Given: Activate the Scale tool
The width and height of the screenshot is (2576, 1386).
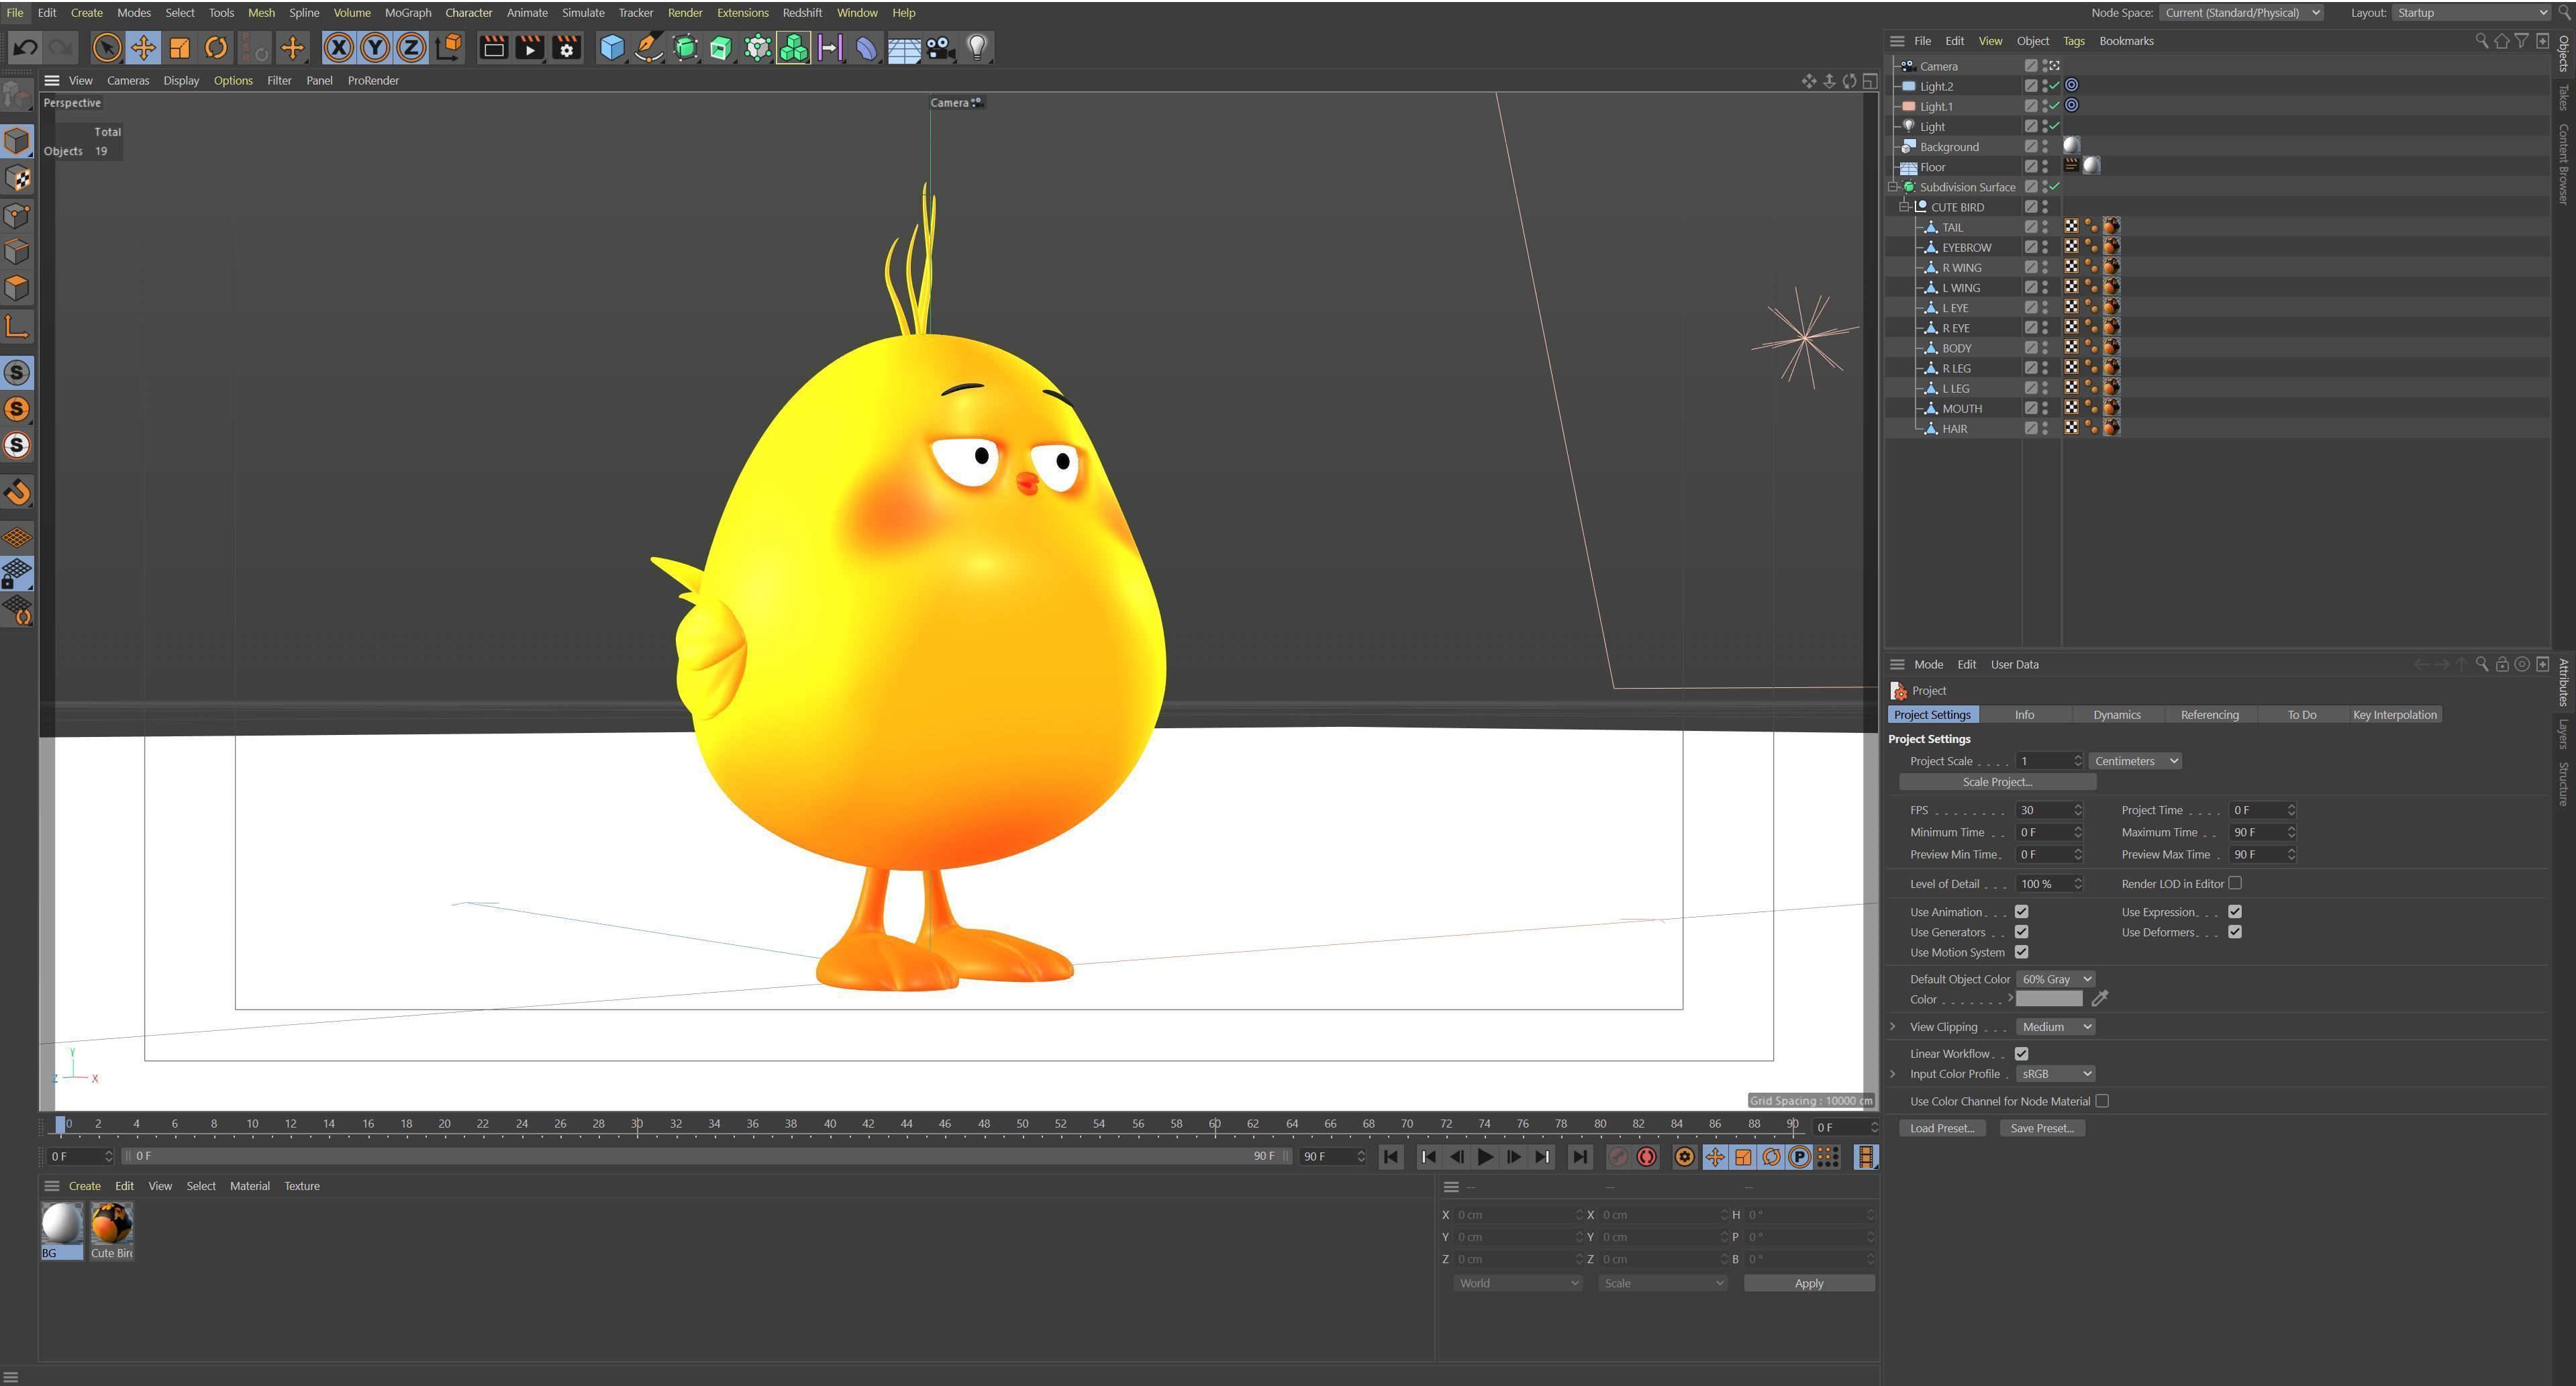Looking at the screenshot, I should [180, 47].
